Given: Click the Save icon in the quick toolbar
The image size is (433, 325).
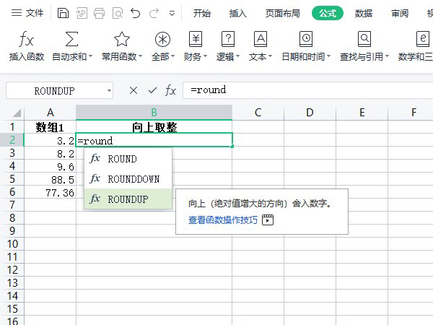Looking at the screenshot, I should [x=64, y=13].
